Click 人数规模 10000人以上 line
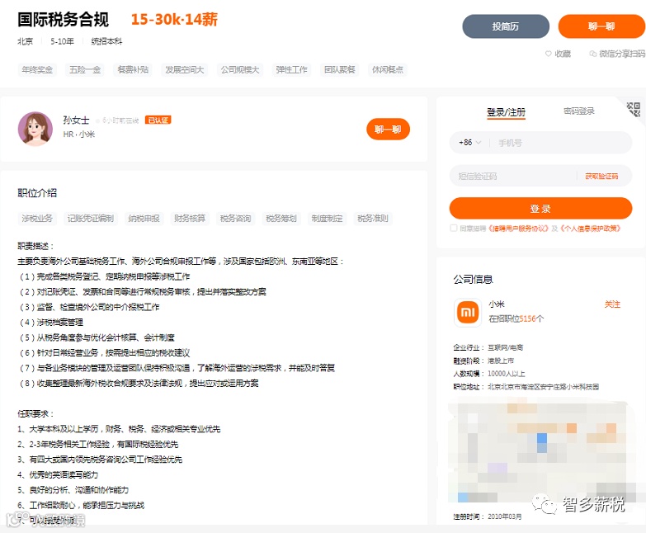Viewport: 646px width, 533px height. click(x=489, y=374)
